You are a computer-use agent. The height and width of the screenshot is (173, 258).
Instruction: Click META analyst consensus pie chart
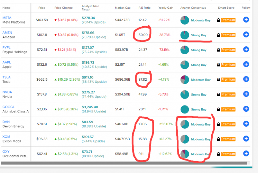pos(185,20)
